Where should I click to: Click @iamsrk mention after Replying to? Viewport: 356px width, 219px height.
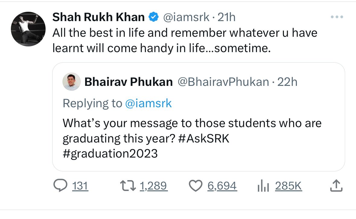click(148, 103)
